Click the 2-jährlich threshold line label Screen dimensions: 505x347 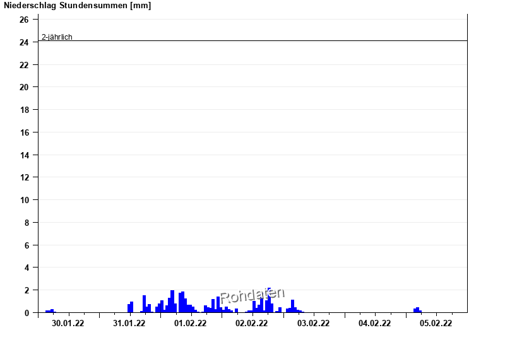point(57,37)
